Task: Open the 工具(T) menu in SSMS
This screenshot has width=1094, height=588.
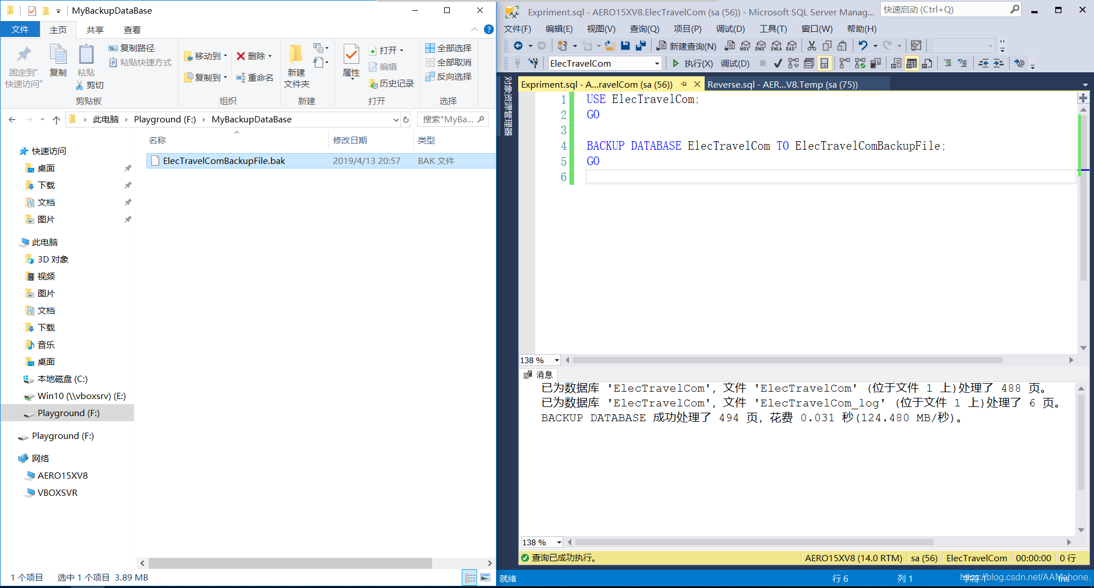Action: pyautogui.click(x=773, y=29)
